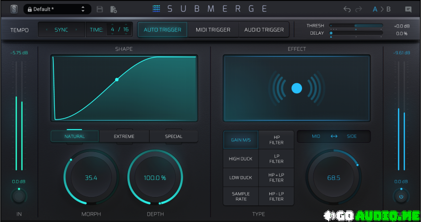421x222 pixels.
Task: Click the time numerator value 4
Action: pyautogui.click(x=113, y=29)
